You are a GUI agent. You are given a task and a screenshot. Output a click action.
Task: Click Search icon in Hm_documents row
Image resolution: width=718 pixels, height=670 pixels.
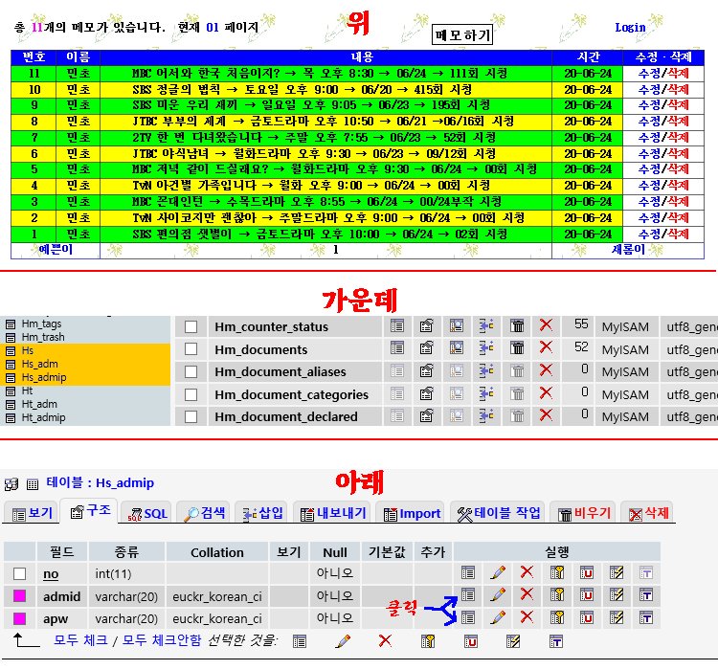click(x=456, y=348)
